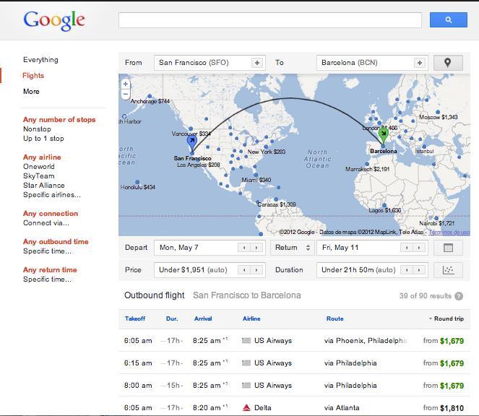
Task: Click the Google logo
Action: pyautogui.click(x=54, y=20)
